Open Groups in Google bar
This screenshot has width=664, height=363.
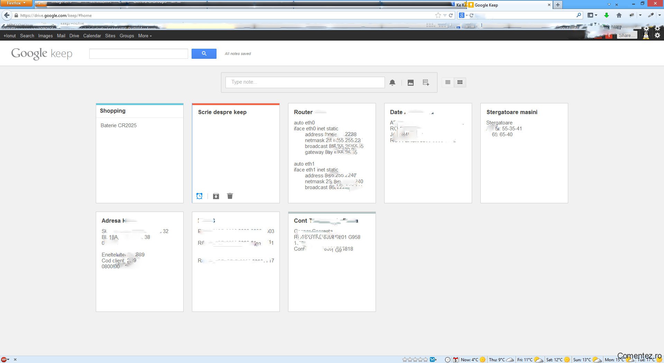click(x=127, y=36)
